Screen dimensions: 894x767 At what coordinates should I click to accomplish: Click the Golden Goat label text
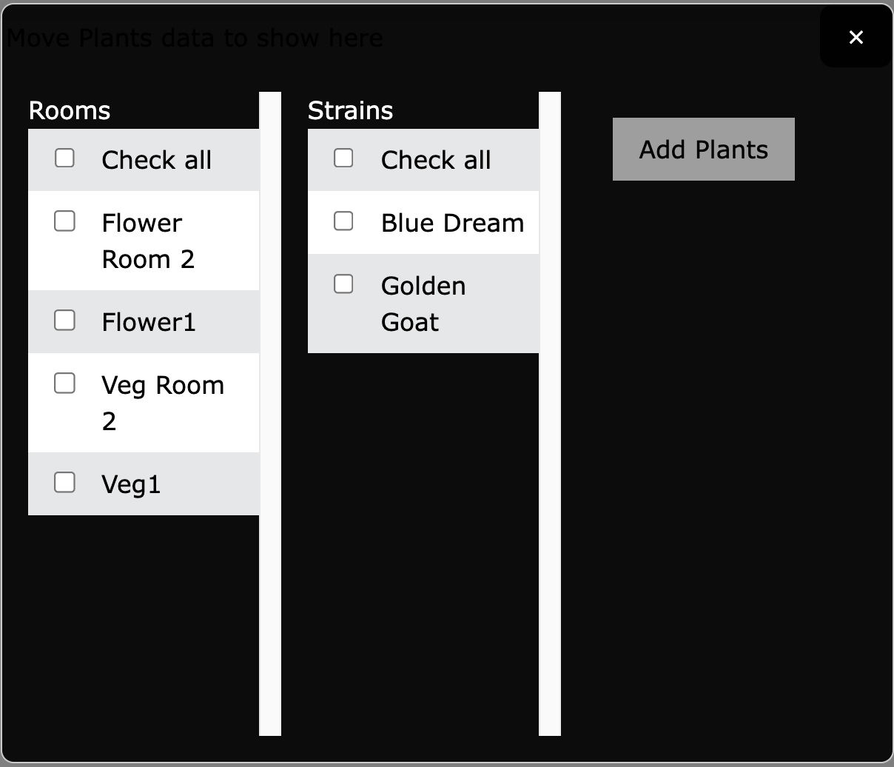click(423, 304)
